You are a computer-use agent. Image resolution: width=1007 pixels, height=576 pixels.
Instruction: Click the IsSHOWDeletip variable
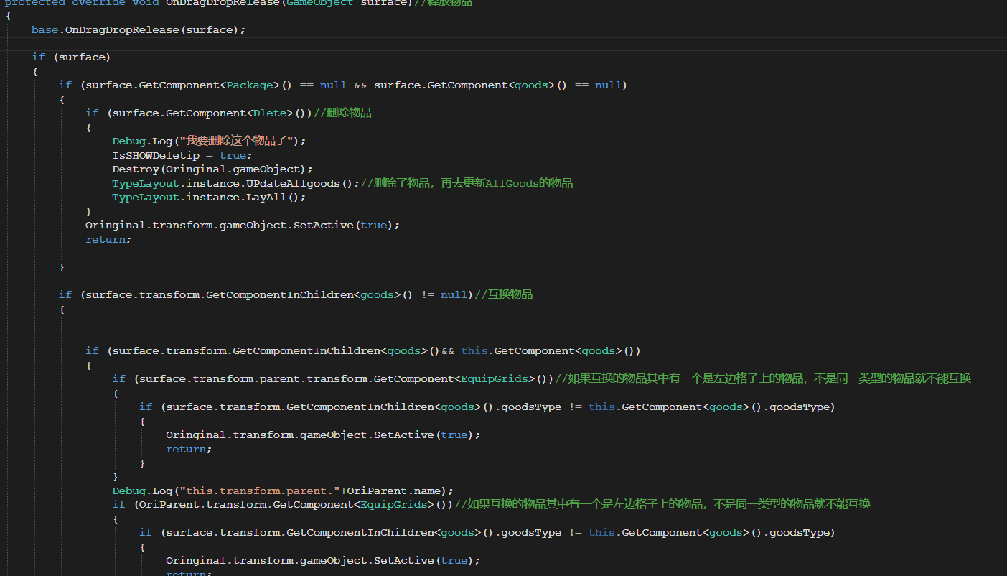[156, 155]
